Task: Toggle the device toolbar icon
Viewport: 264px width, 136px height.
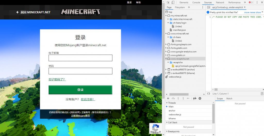Action: coord(173,2)
